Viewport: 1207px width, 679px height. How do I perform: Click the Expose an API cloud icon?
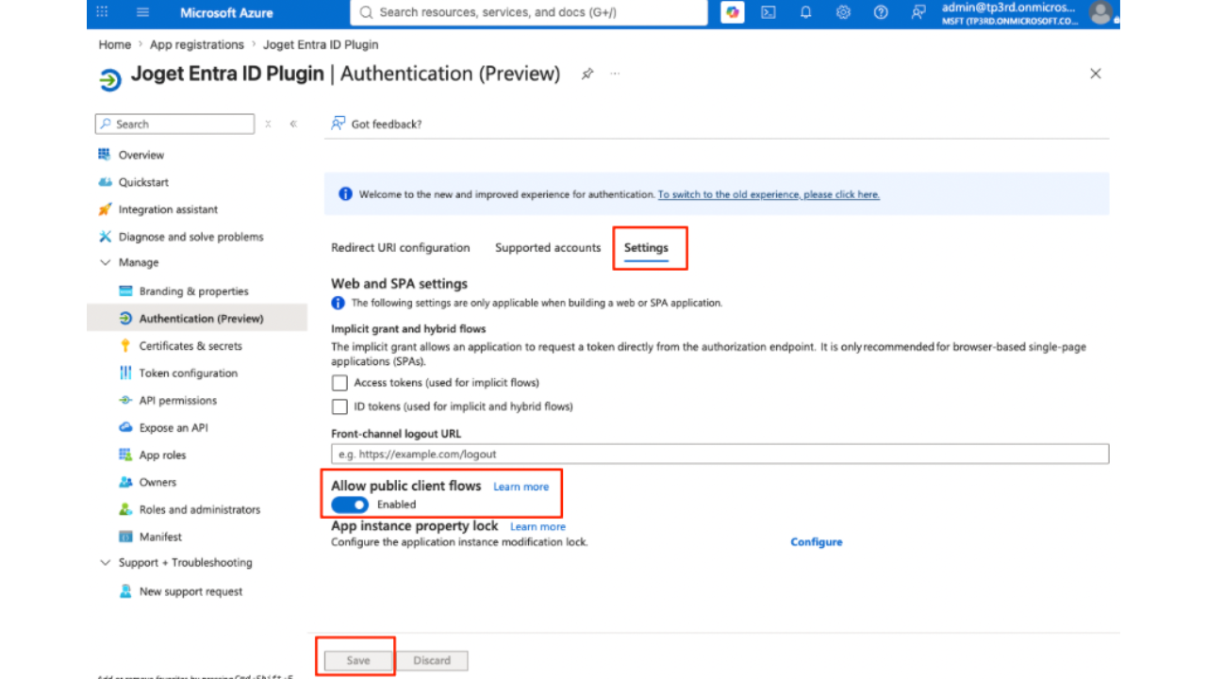pos(125,427)
